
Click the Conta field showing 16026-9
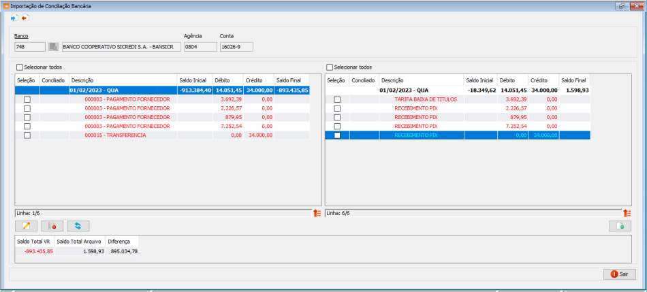pyautogui.click(x=236, y=47)
